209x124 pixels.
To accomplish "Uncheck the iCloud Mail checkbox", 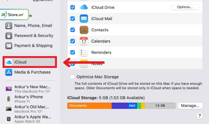I will [73, 19].
